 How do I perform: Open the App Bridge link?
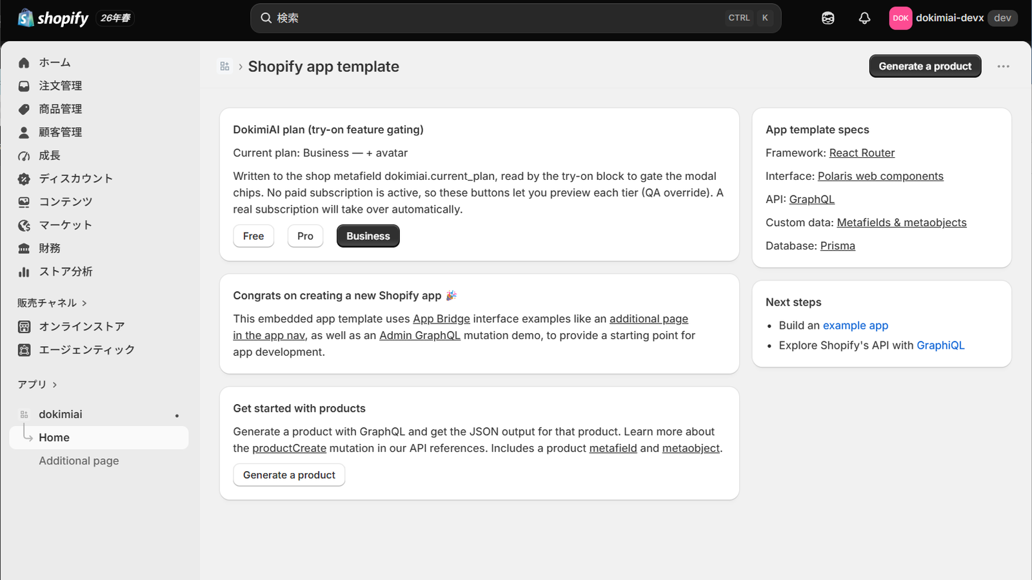441,319
